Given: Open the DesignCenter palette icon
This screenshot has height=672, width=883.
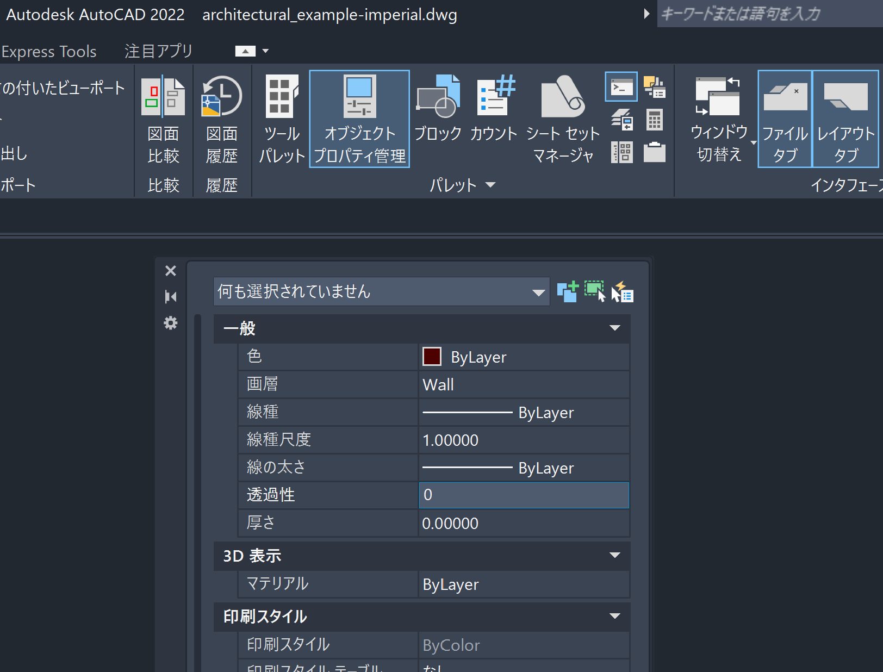Looking at the screenshot, I should coord(622,152).
